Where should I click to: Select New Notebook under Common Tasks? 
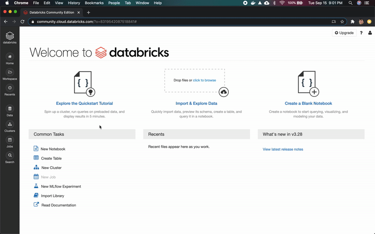[52, 149]
